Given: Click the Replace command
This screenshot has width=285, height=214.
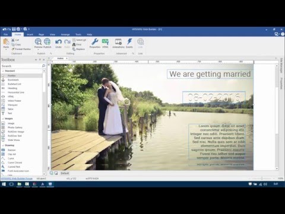Looking at the screenshot, I should [x=78, y=49].
